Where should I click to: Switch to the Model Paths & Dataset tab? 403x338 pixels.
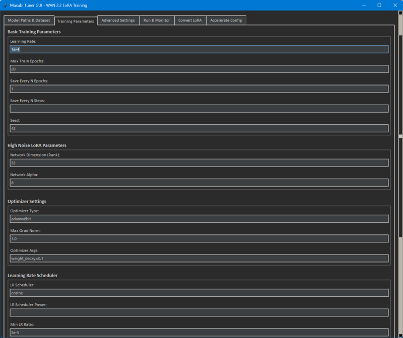[x=29, y=20]
